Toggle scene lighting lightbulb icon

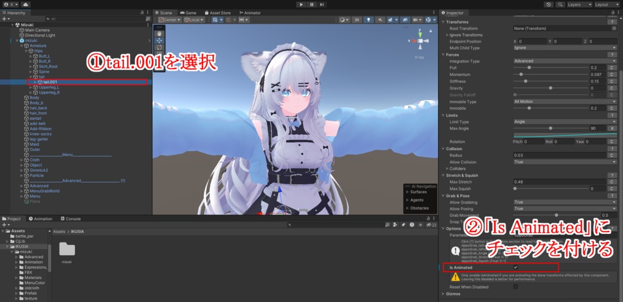tap(368, 20)
